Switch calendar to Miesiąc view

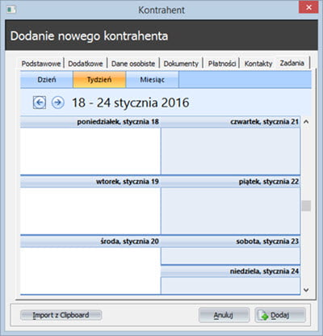pos(152,80)
